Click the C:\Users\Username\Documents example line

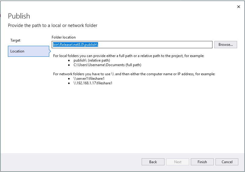(x=107, y=65)
